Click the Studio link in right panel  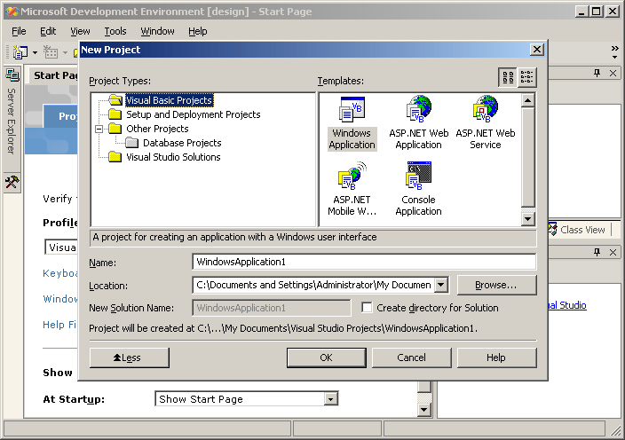[567, 305]
